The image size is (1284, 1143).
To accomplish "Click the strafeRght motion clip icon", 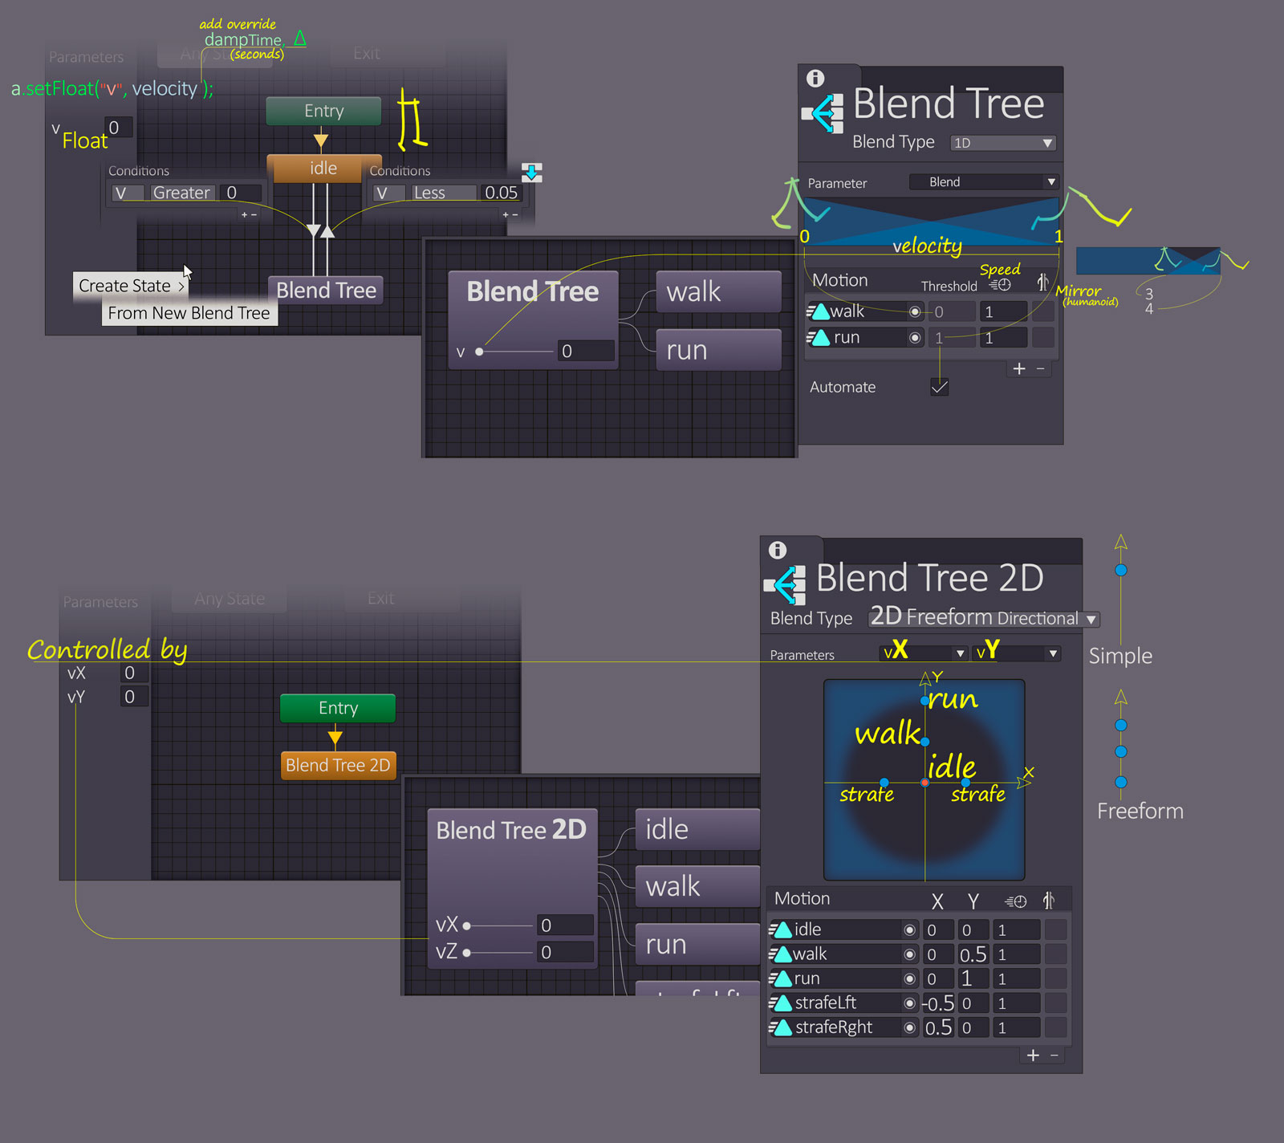I will 780,1027.
